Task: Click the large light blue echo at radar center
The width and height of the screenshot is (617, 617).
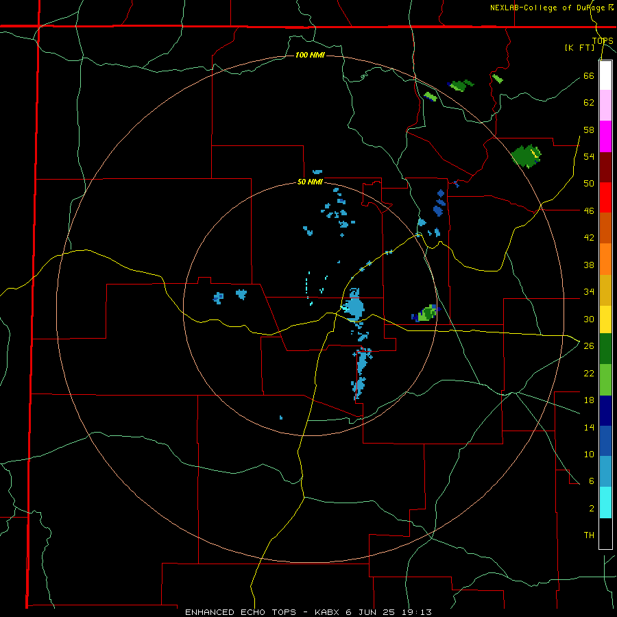Action: (x=354, y=306)
